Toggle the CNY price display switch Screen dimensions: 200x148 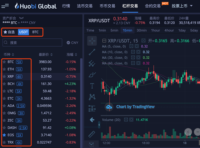72,43
